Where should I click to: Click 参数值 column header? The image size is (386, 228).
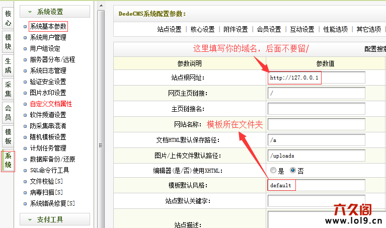tap(326, 63)
